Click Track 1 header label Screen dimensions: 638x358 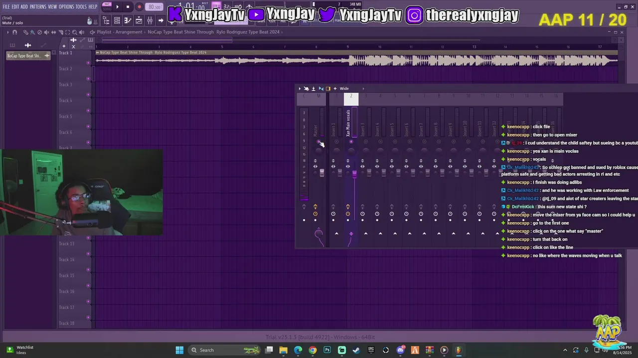tap(65, 53)
